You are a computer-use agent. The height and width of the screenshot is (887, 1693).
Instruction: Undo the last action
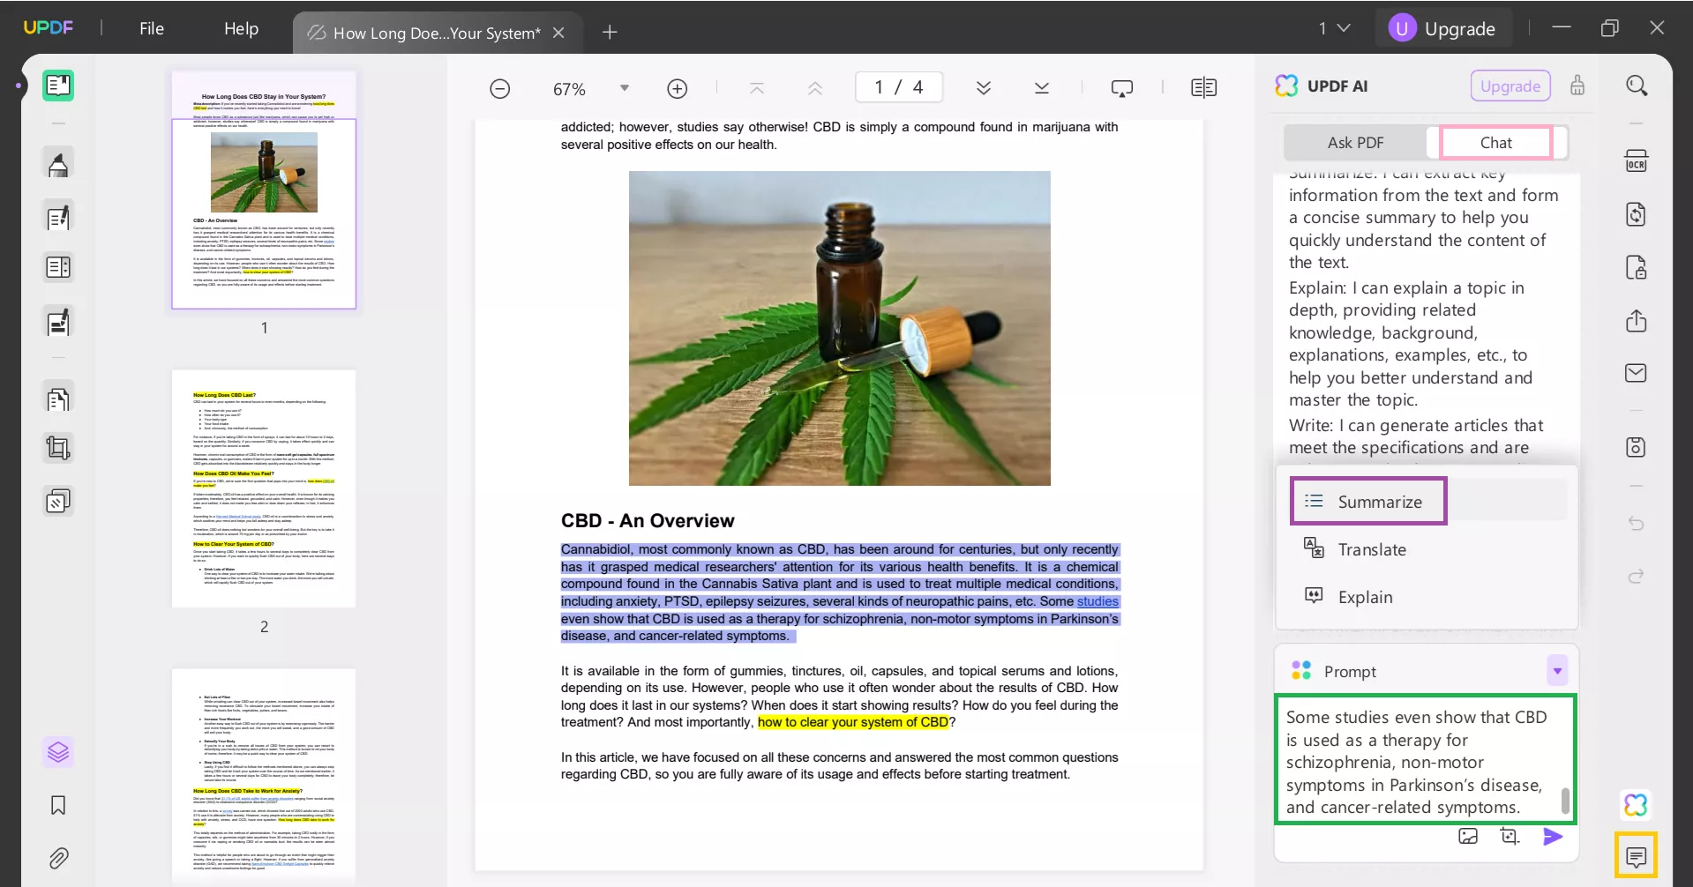tap(1637, 523)
